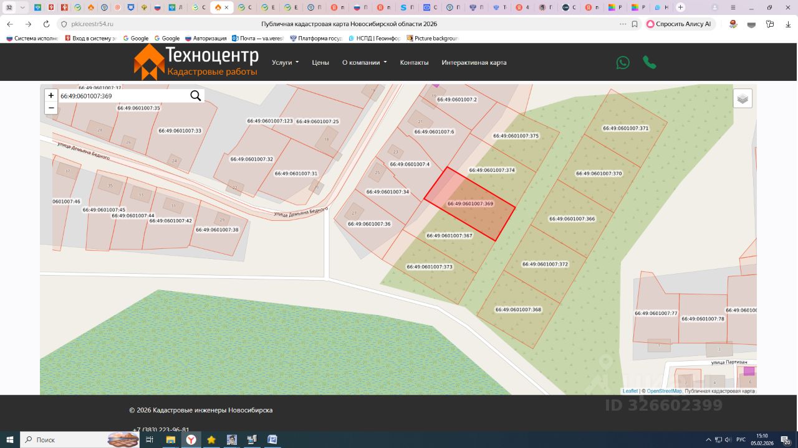The height and width of the screenshot is (448, 798).
Task: Click the map zoom in plus button
Action: (51, 95)
